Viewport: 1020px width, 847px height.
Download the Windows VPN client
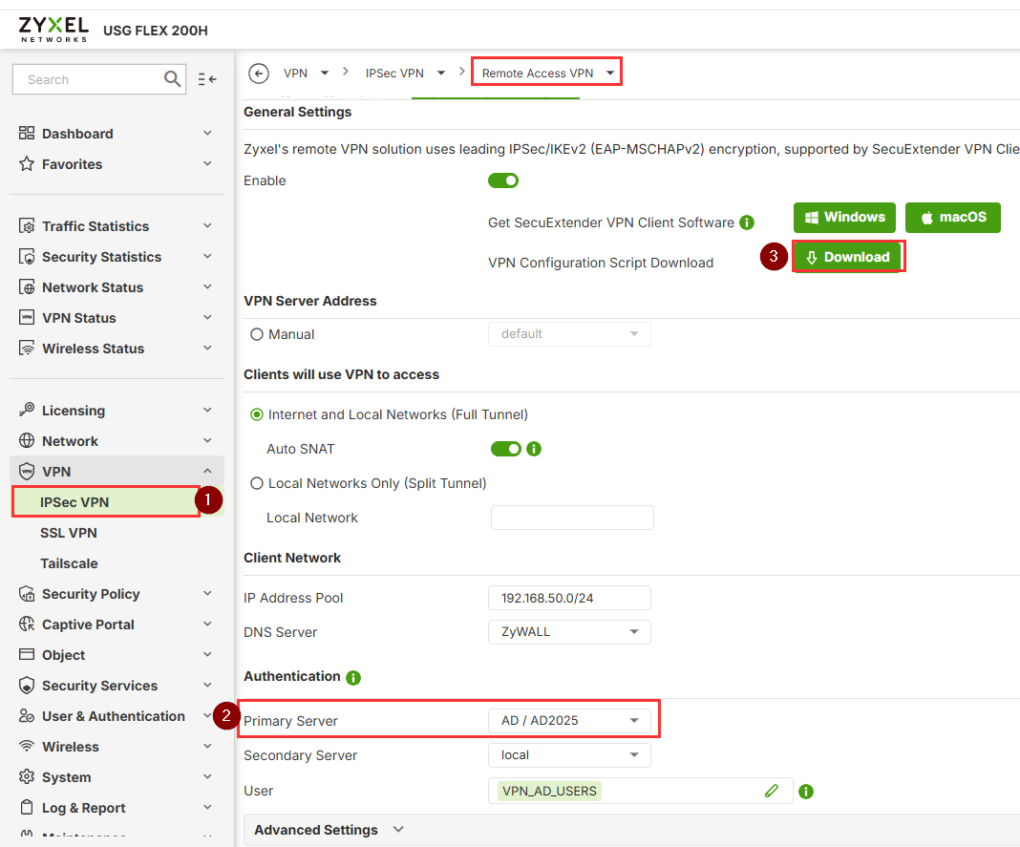coord(844,218)
